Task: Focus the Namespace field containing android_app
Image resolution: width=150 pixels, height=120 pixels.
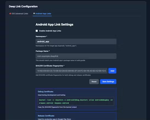Action: click(x=76, y=42)
